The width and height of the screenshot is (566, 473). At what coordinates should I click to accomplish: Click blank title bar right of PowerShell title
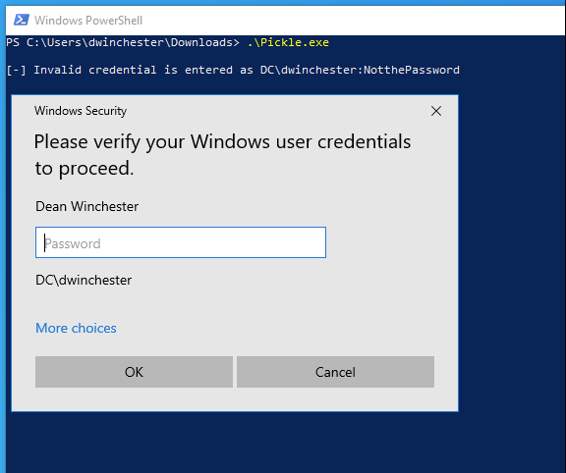(x=354, y=21)
